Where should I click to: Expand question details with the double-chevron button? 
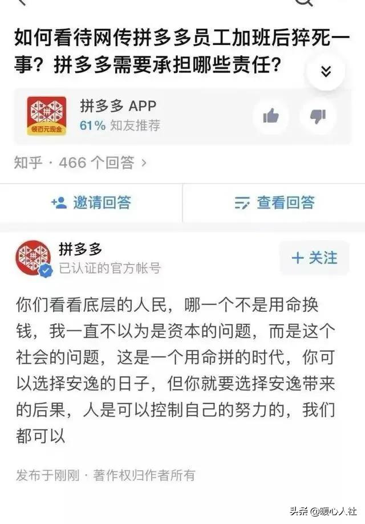point(326,71)
